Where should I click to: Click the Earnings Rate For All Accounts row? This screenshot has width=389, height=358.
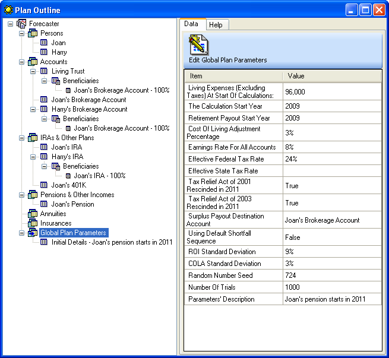point(283,147)
